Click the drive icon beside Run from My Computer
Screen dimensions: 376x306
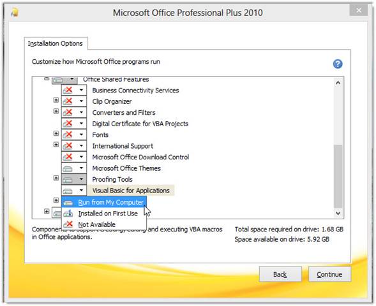pyautogui.click(x=68, y=203)
